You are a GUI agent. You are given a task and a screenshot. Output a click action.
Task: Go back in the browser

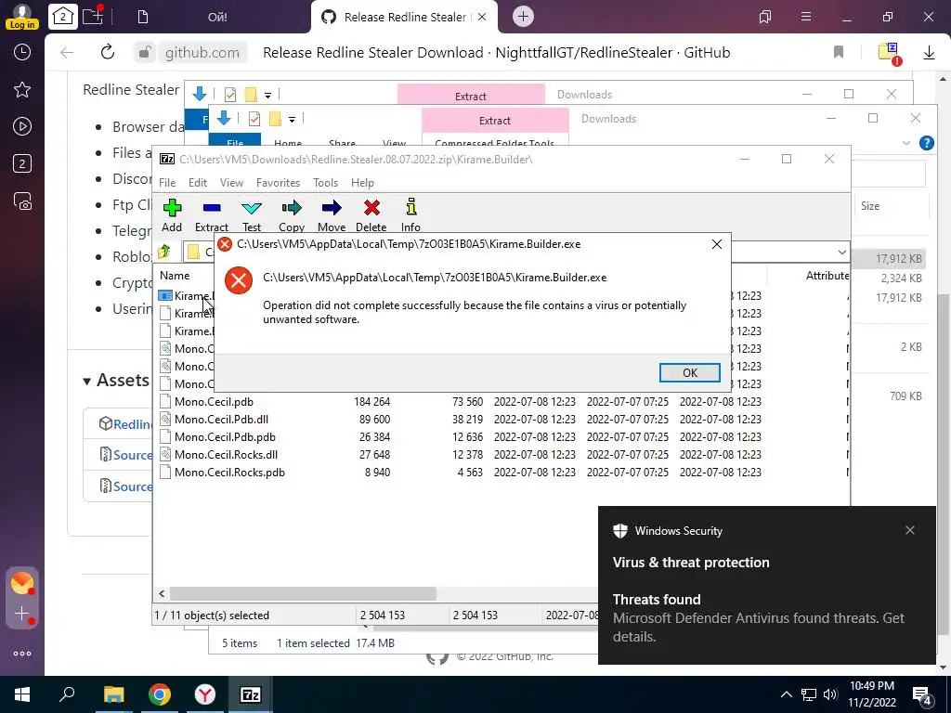tap(67, 52)
